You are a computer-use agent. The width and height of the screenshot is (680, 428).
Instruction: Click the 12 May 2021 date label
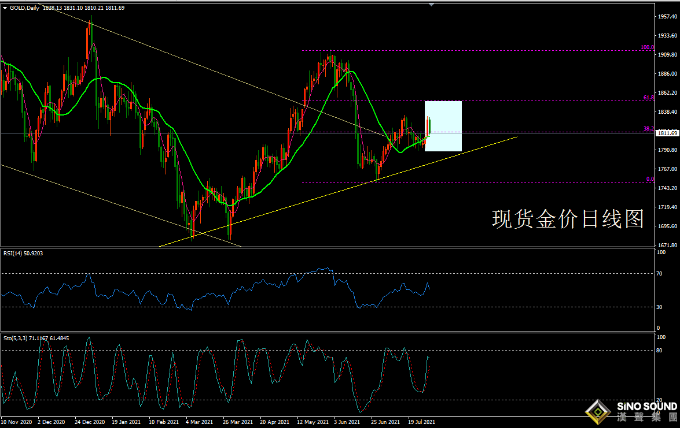click(313, 422)
